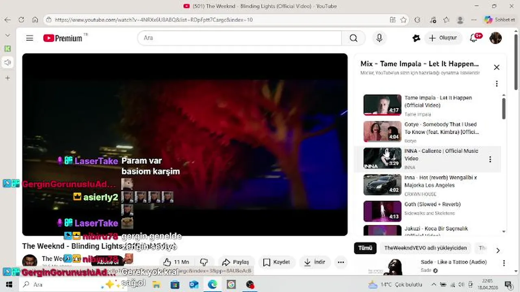
Task: Open Microsoft Store from the taskbar
Action: click(175, 285)
